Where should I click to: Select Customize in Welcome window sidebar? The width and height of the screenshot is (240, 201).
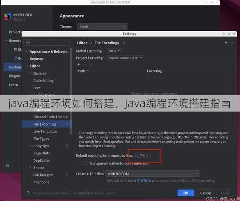tap(13, 67)
